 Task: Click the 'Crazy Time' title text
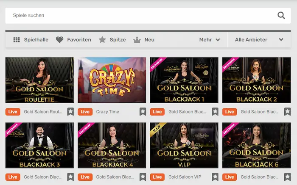coord(108,112)
